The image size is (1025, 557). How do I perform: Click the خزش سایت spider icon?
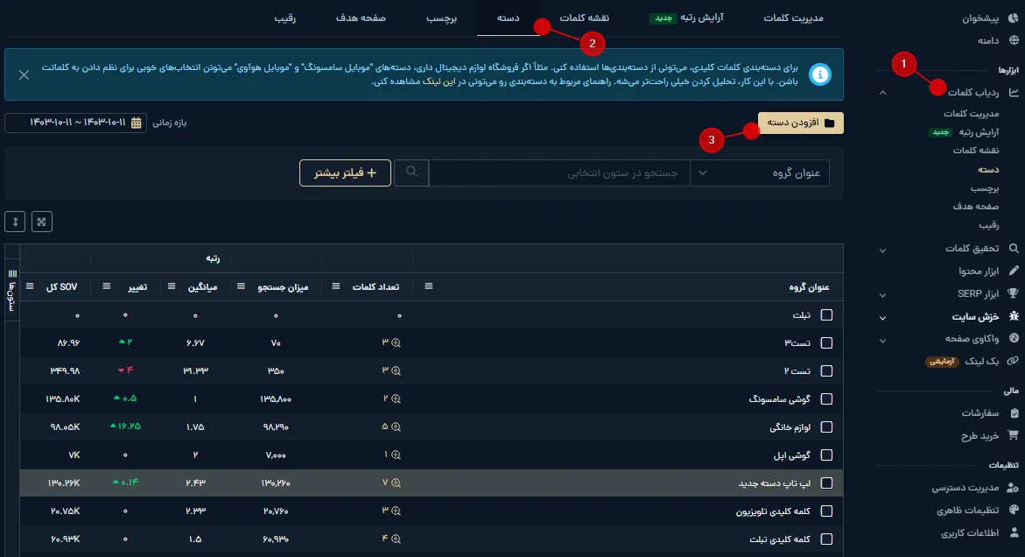tap(1014, 316)
